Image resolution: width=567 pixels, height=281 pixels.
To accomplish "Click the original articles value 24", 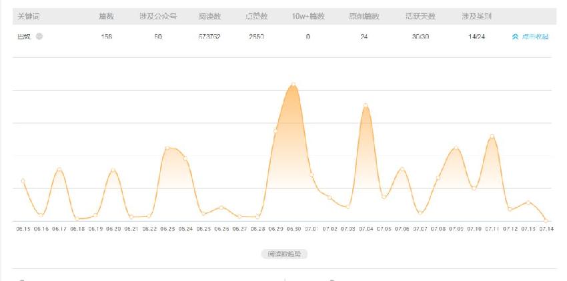I will pyautogui.click(x=364, y=37).
